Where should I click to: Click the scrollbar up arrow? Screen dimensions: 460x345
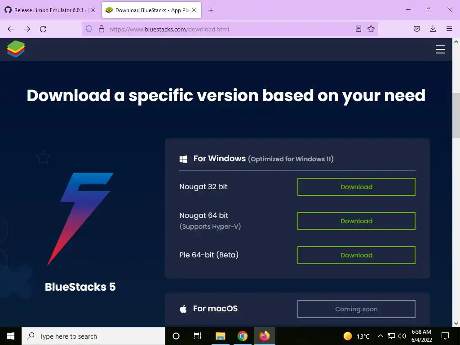point(456,42)
